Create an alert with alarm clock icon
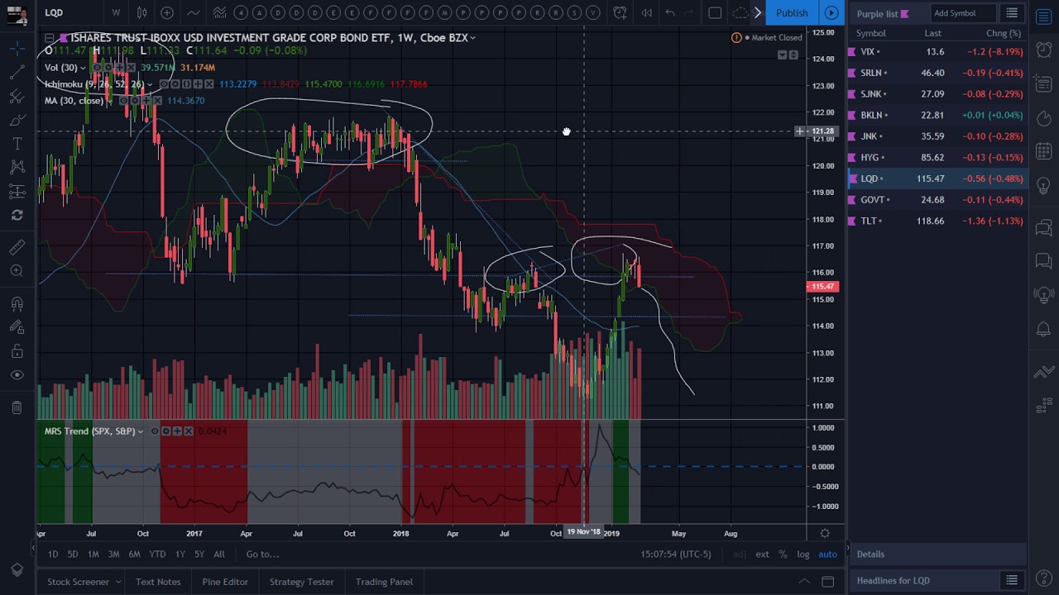The width and height of the screenshot is (1059, 595). tap(620, 12)
